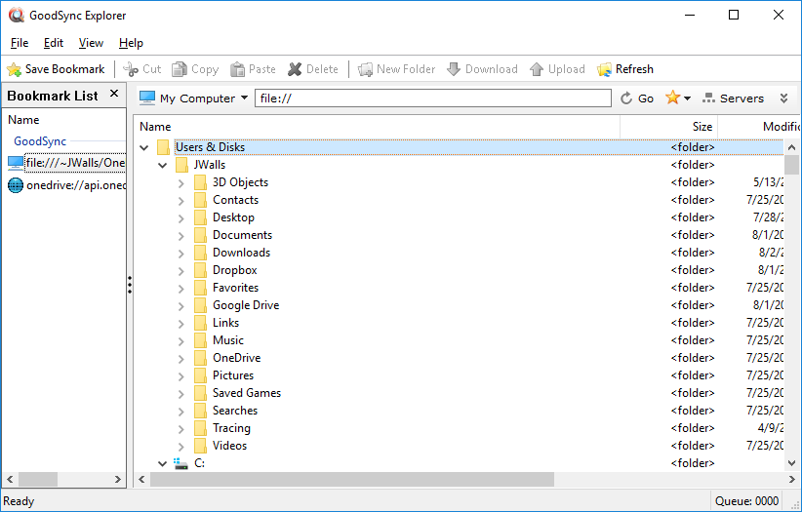Collapse the JWalls folder tree
Viewport: 802px width, 512px height.
[163, 165]
